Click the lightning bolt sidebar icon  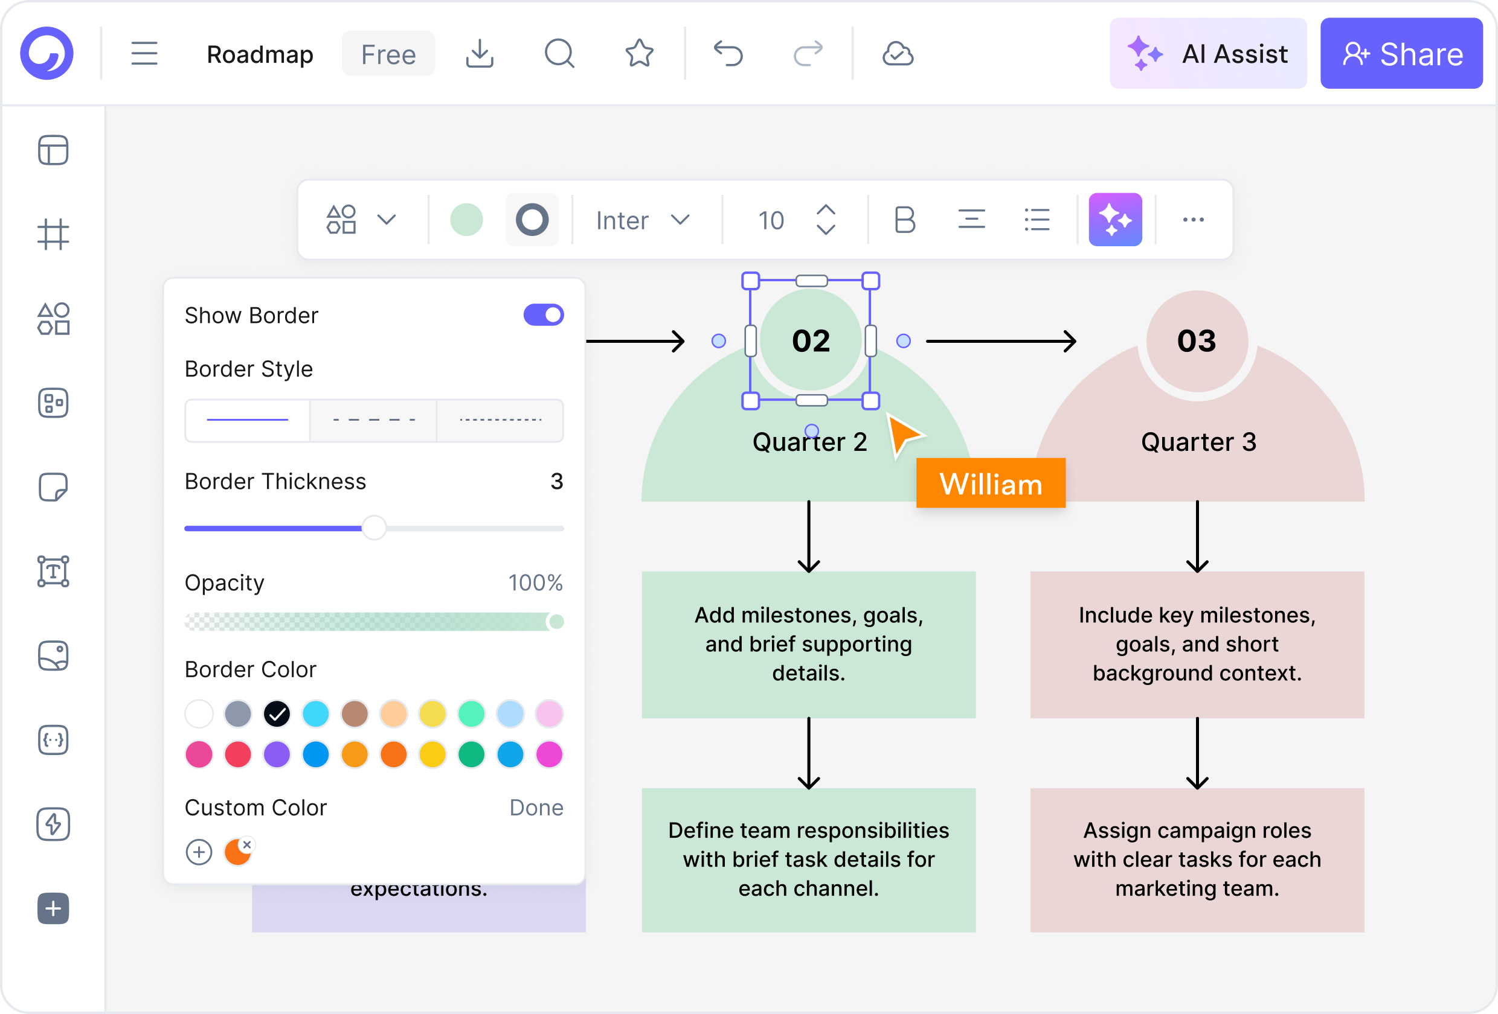[53, 824]
